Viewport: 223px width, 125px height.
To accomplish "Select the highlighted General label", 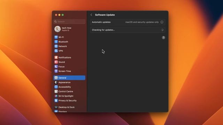I will coord(62,78).
